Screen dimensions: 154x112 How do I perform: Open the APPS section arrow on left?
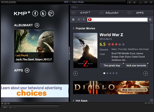point(27,70)
